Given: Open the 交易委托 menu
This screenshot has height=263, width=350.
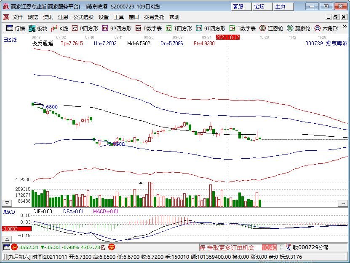Looking at the screenshot, I should click(154, 17).
